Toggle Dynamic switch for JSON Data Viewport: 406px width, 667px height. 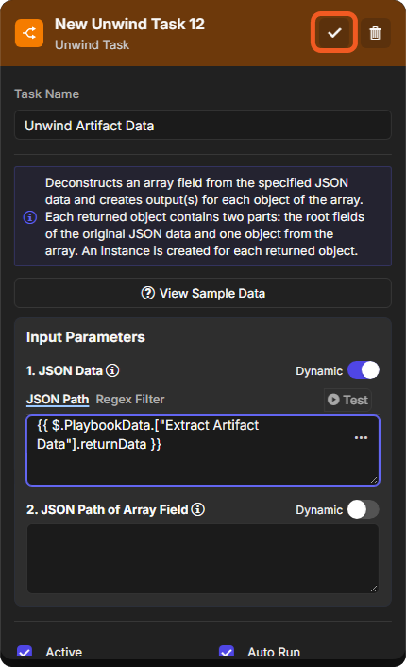pos(364,370)
